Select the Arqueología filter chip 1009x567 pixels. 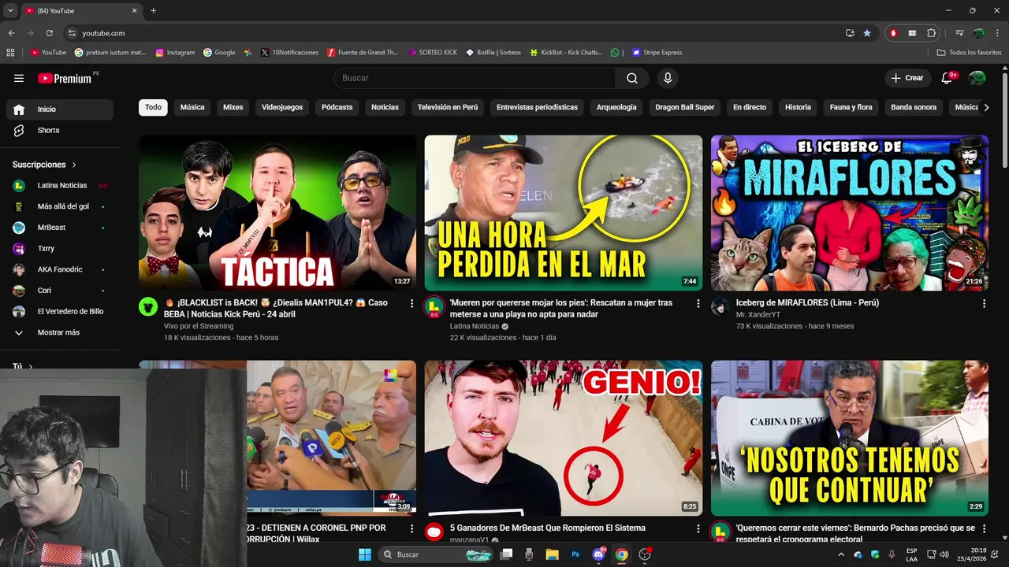[616, 107]
